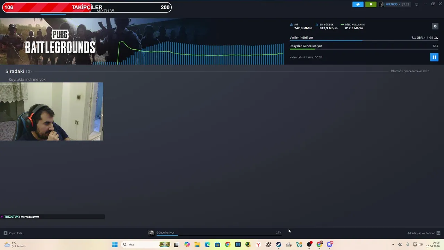
Task: Click the plus icon beside Oyun Ekle
Action: pyautogui.click(x=5, y=233)
